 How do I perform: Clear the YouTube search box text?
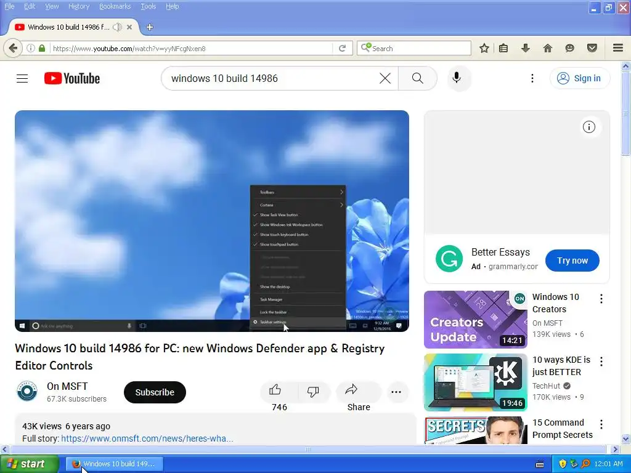pyautogui.click(x=385, y=78)
